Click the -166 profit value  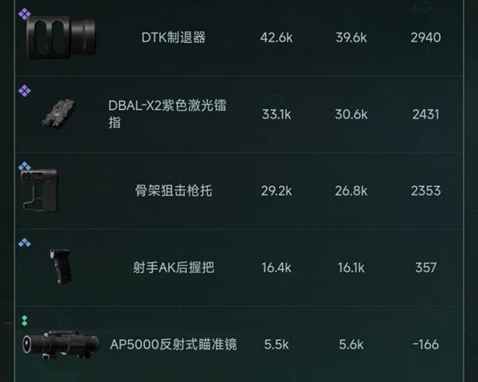425,345
